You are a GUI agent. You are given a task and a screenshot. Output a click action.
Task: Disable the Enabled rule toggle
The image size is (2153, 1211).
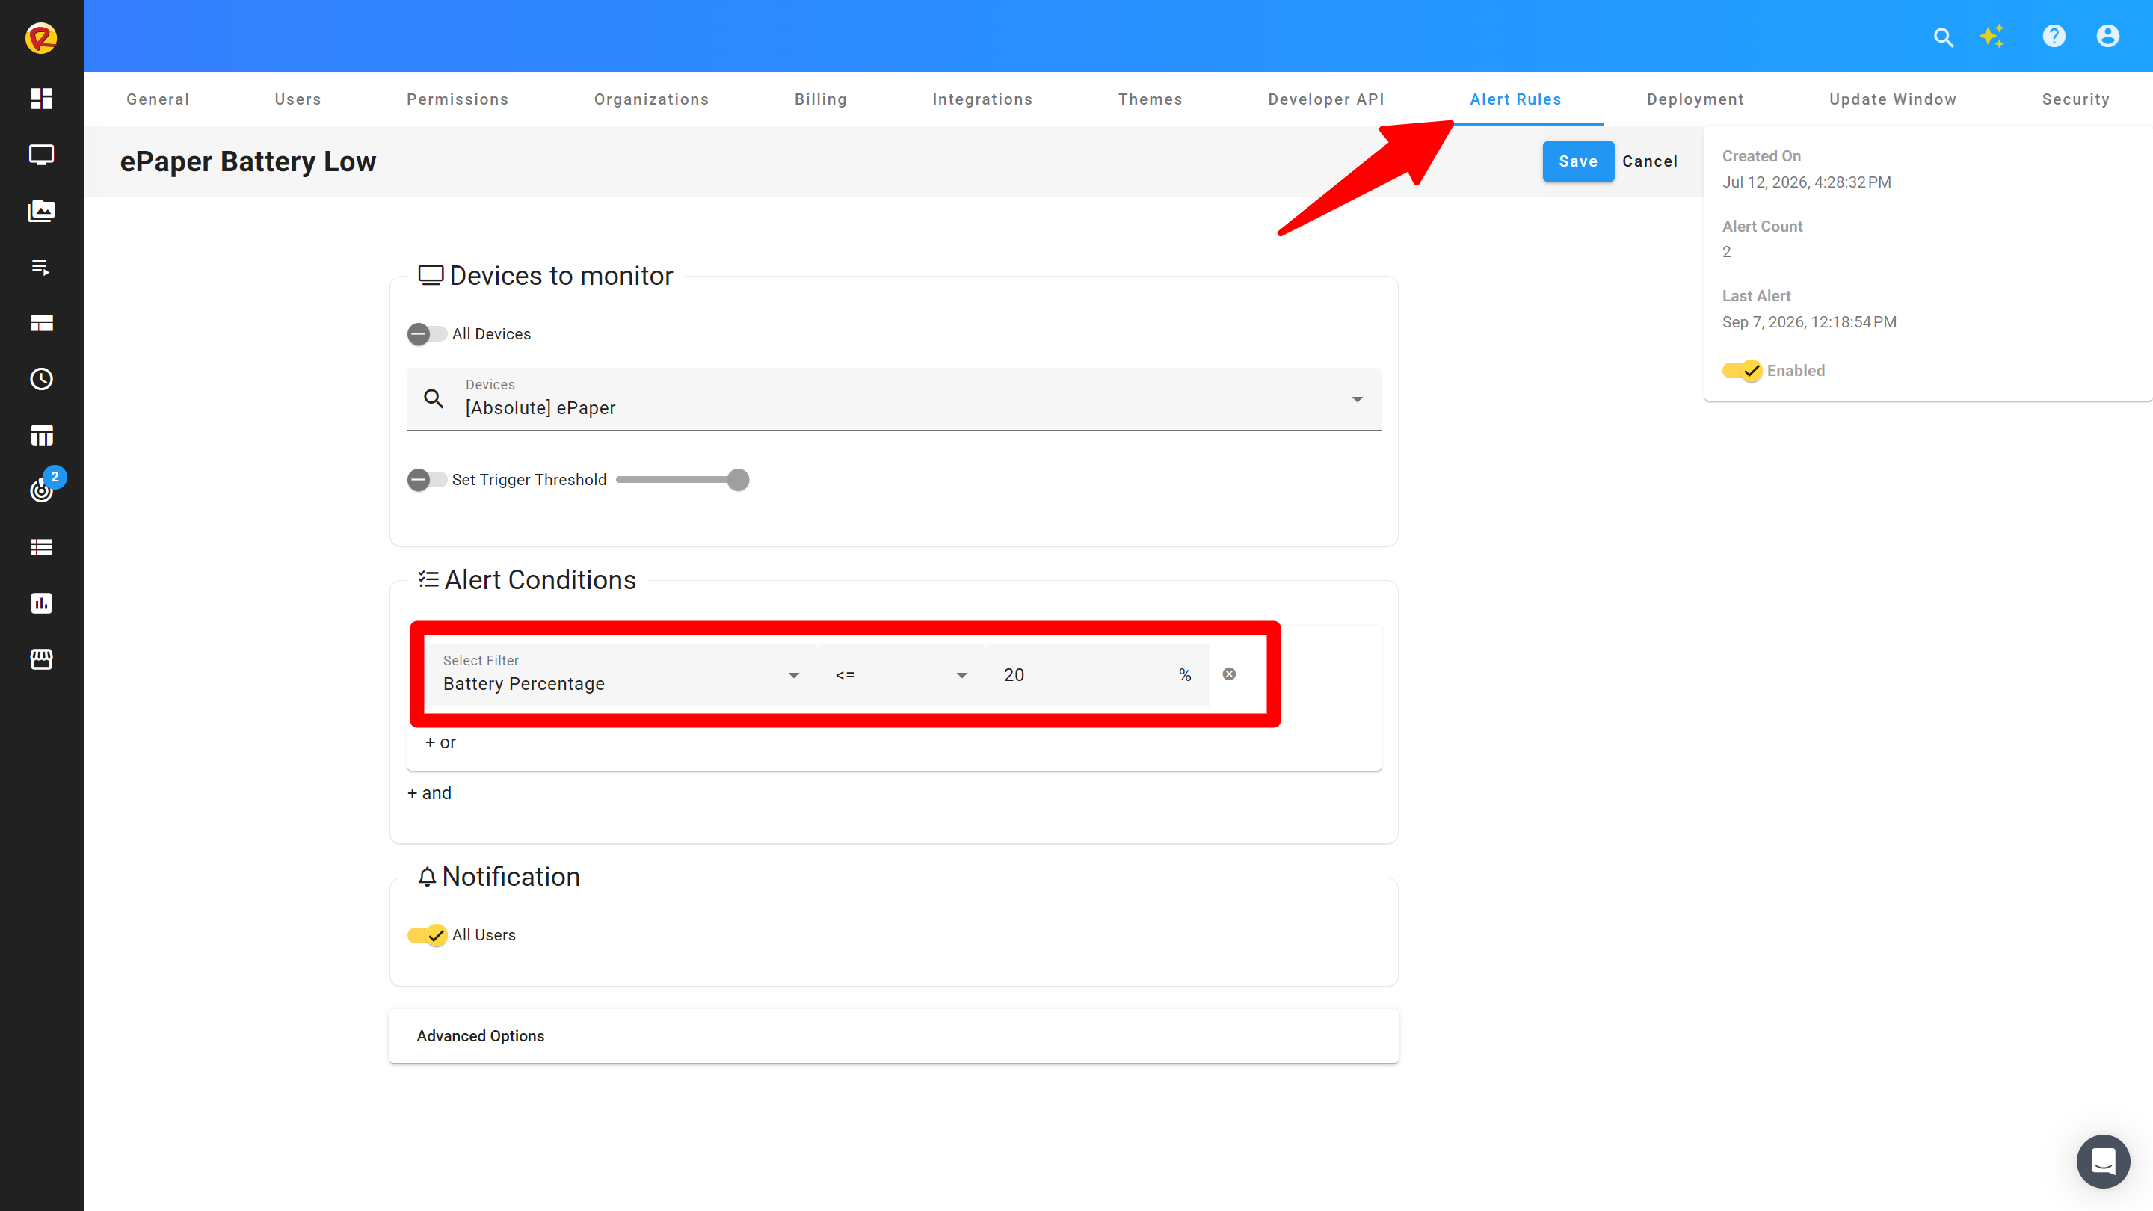1742,370
